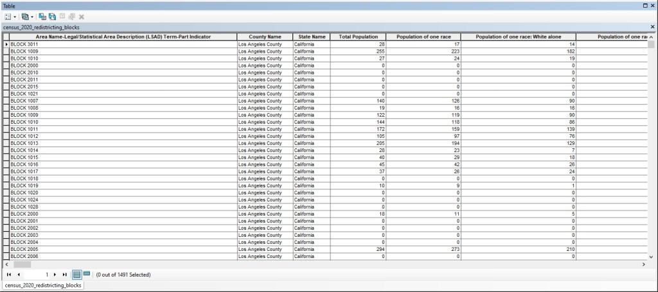Click the Total Population column header
The width and height of the screenshot is (658, 292).
point(362,37)
